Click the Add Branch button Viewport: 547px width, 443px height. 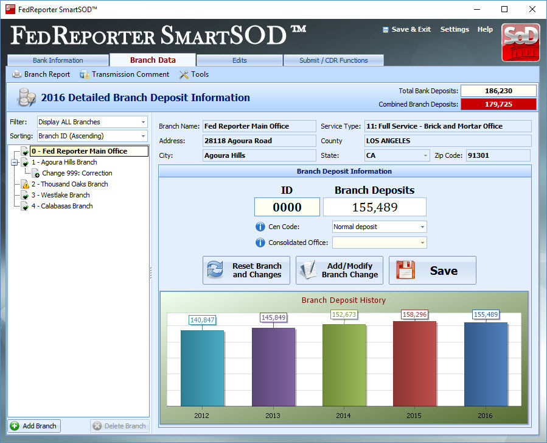pos(34,426)
